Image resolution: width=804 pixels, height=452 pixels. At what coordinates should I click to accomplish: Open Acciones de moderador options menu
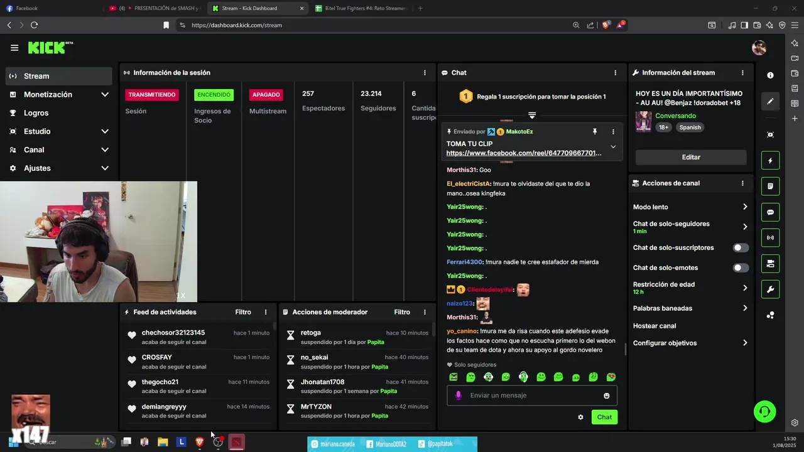[425, 312]
